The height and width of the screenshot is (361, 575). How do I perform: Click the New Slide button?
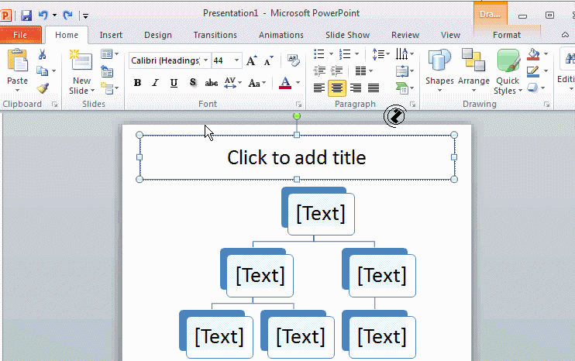[81, 72]
